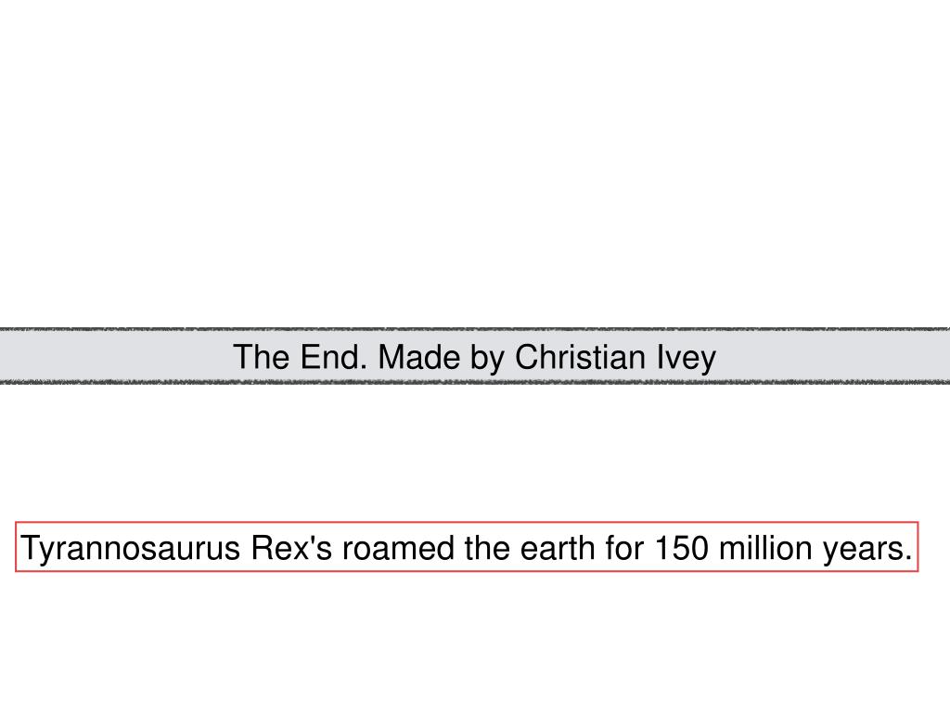Viewport: 950px width, 712px height.
Task: Click the blank white area below the red text box
Action: click(x=475, y=642)
